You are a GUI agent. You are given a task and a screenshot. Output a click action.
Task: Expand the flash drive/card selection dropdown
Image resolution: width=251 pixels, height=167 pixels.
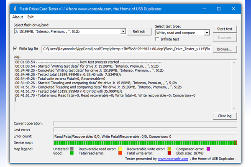[123, 32]
